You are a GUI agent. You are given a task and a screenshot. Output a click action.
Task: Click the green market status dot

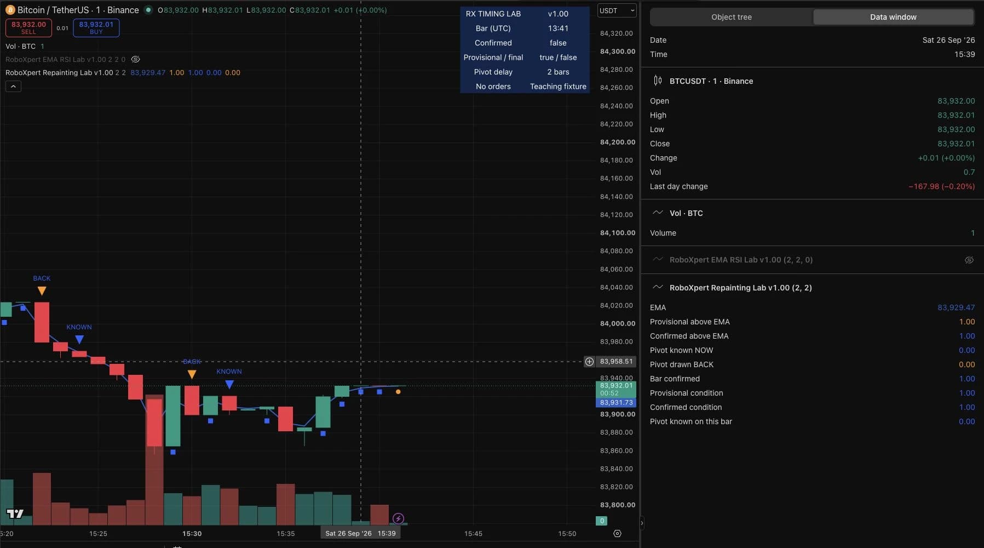coord(148,10)
